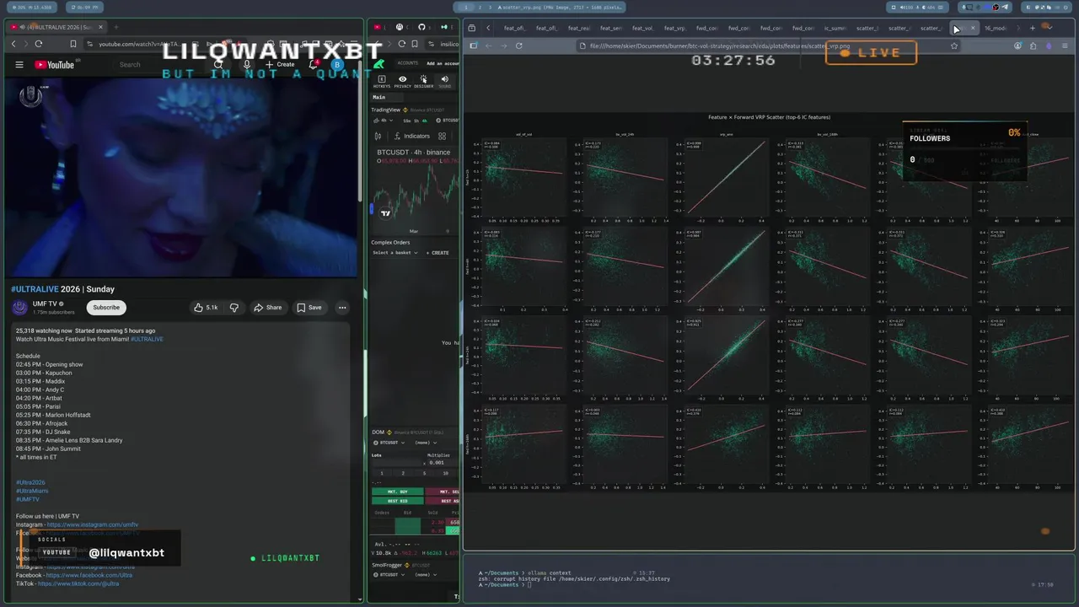Open the video's more actions ellipsis menu
This screenshot has width=1079, height=607.
click(342, 308)
